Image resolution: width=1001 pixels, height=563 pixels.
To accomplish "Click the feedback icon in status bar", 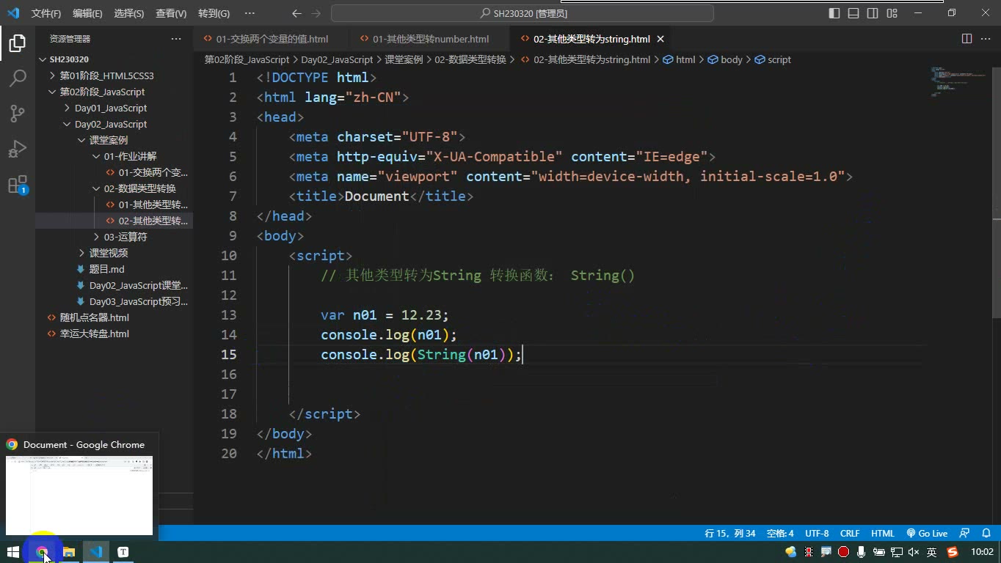I will pos(964,534).
